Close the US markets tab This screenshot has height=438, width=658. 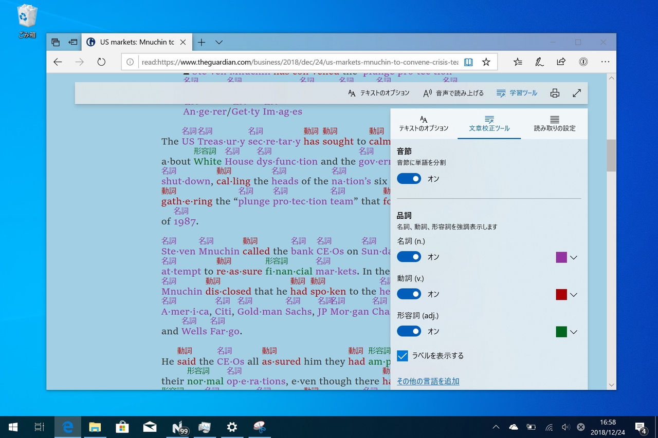tap(183, 42)
